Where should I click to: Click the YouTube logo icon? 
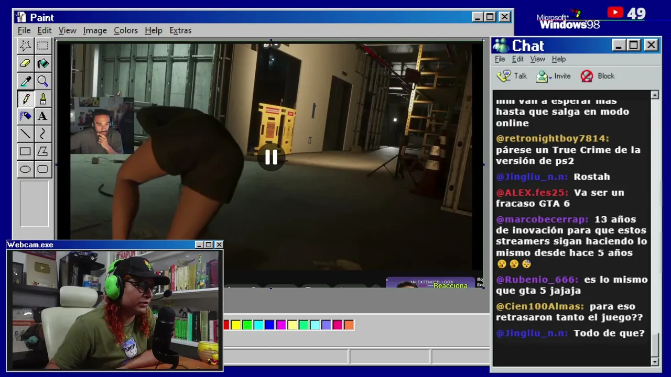pyautogui.click(x=615, y=13)
